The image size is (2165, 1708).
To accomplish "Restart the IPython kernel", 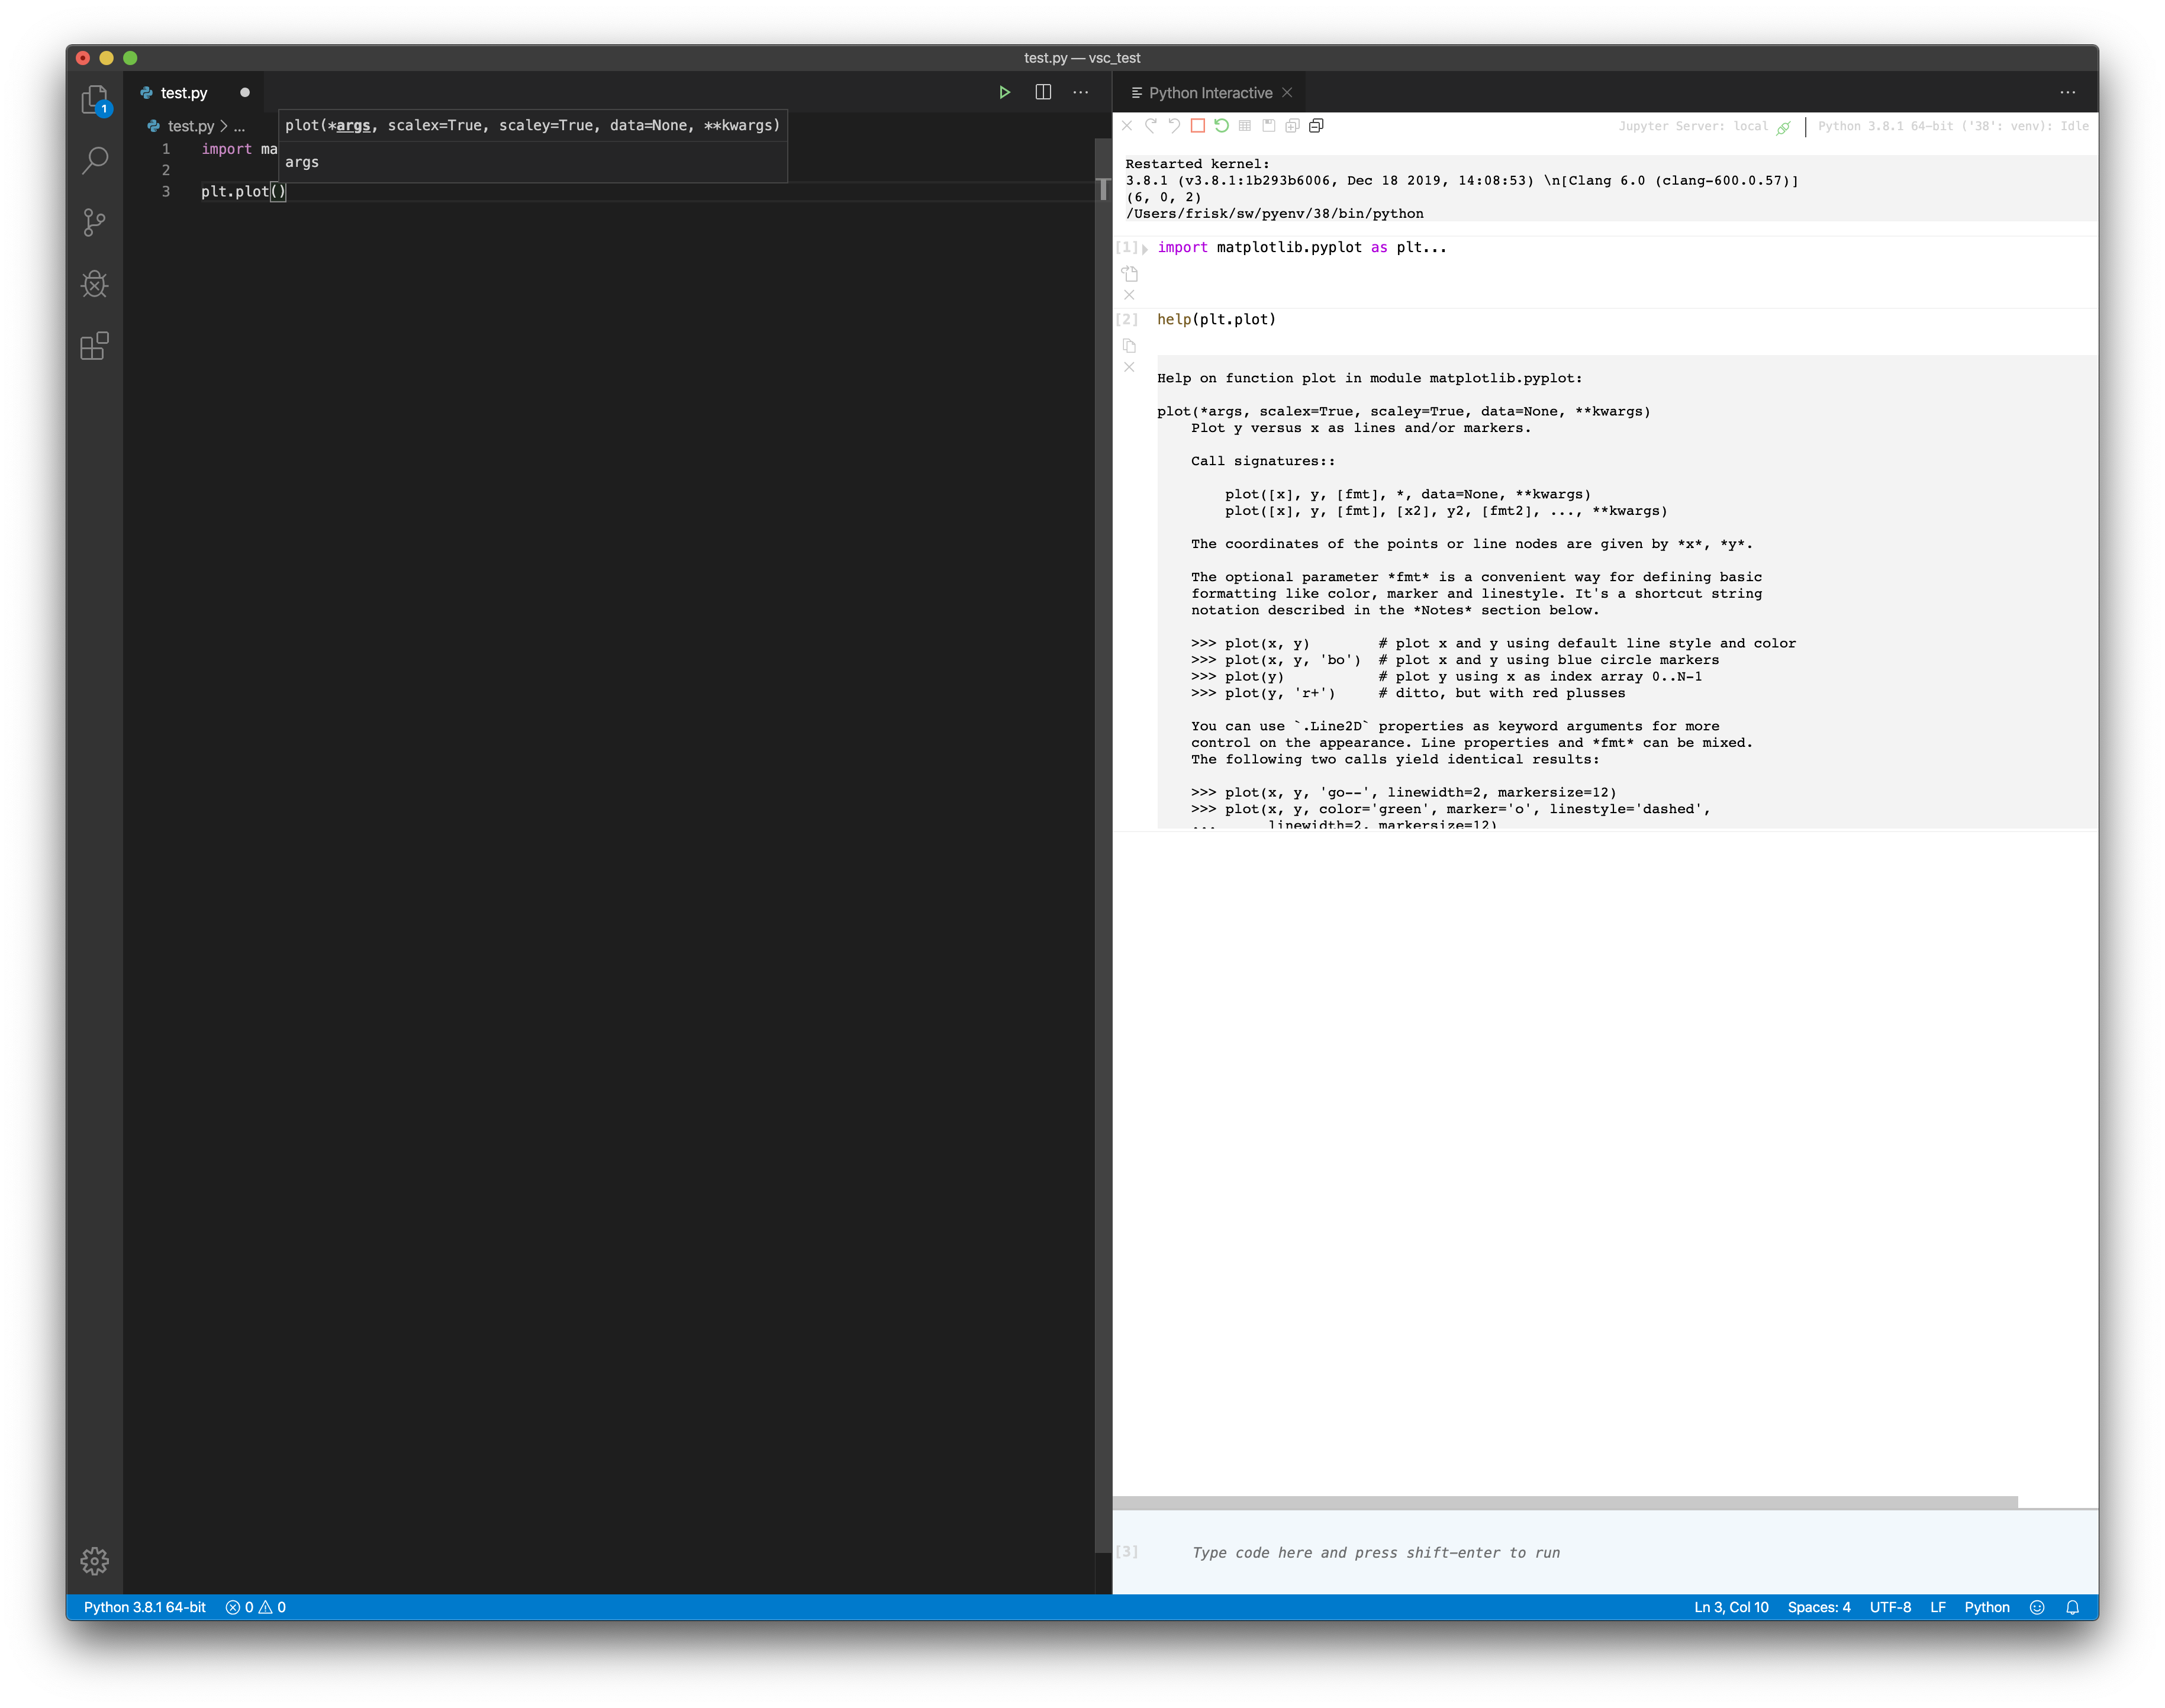I will coord(1221,126).
